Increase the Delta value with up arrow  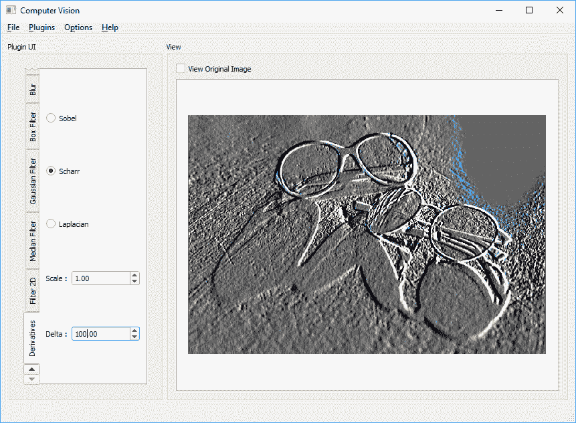[x=134, y=330]
